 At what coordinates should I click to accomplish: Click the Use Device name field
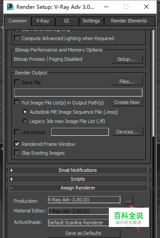(x=80, y=132)
